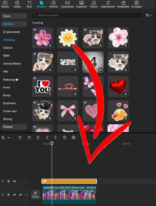Screen dimensions: 156x206
Task: Mute the main video track
Action: 21,195
